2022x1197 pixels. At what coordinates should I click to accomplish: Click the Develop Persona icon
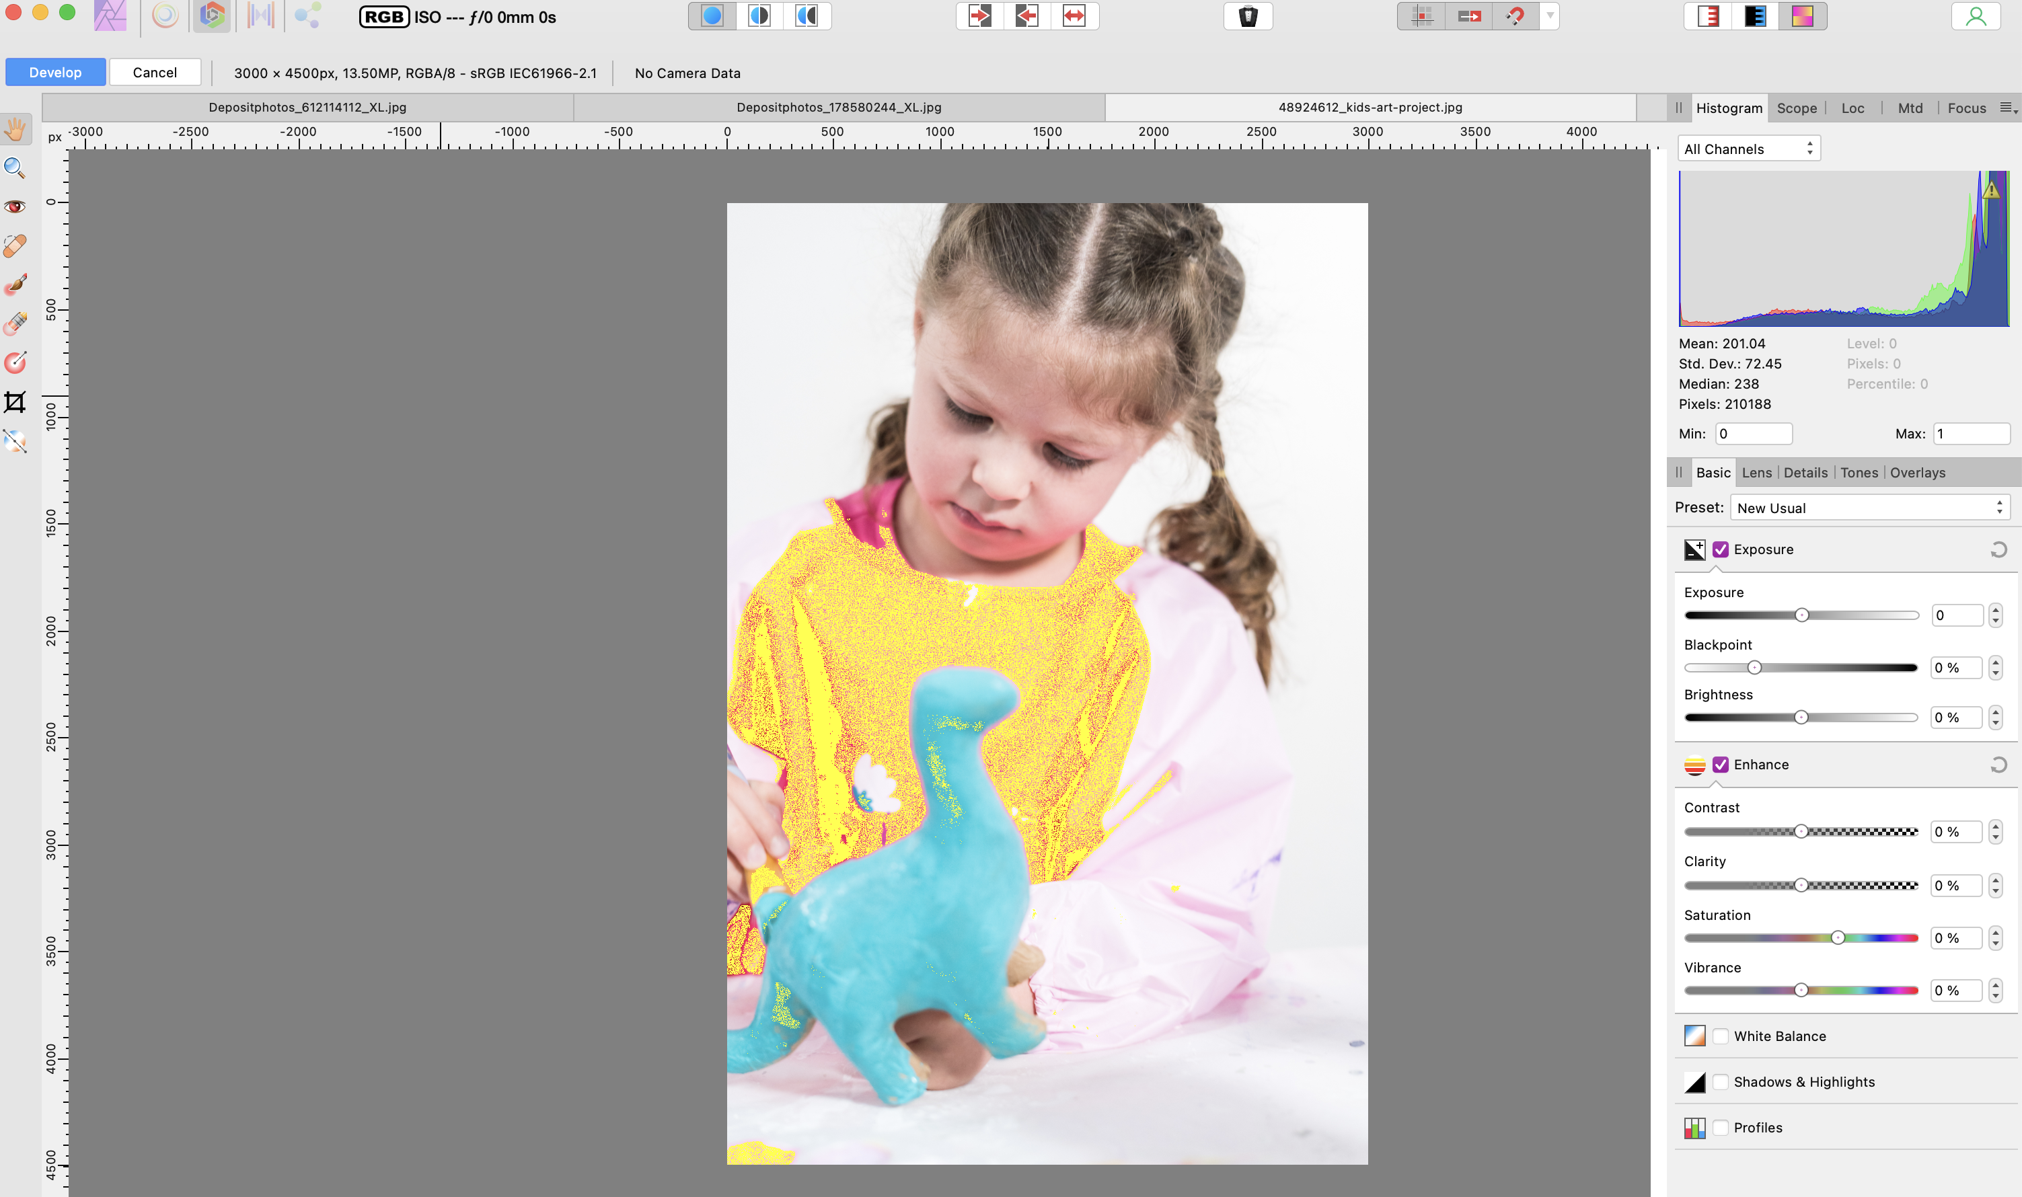click(x=212, y=16)
